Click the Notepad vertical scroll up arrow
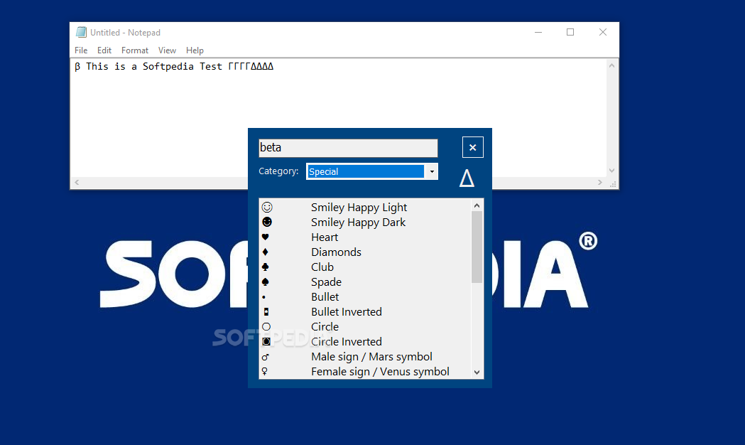 pyautogui.click(x=612, y=65)
